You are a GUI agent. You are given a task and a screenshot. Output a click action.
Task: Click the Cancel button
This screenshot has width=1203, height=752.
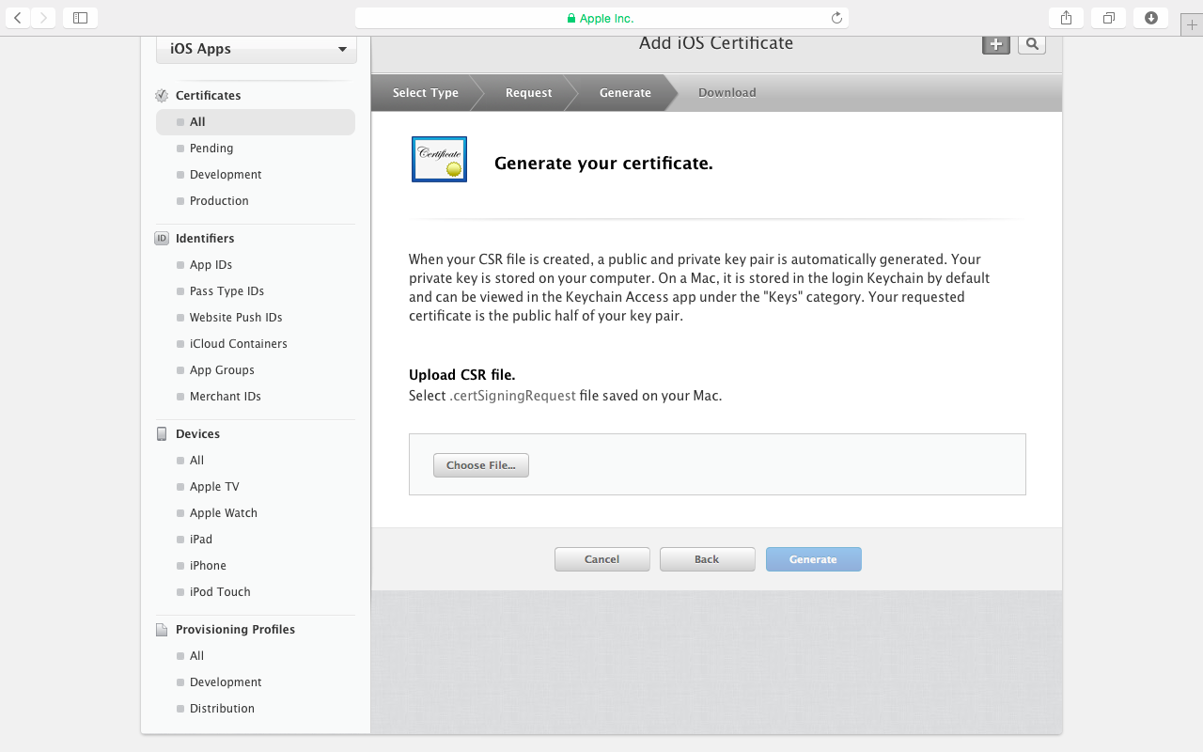(x=601, y=559)
